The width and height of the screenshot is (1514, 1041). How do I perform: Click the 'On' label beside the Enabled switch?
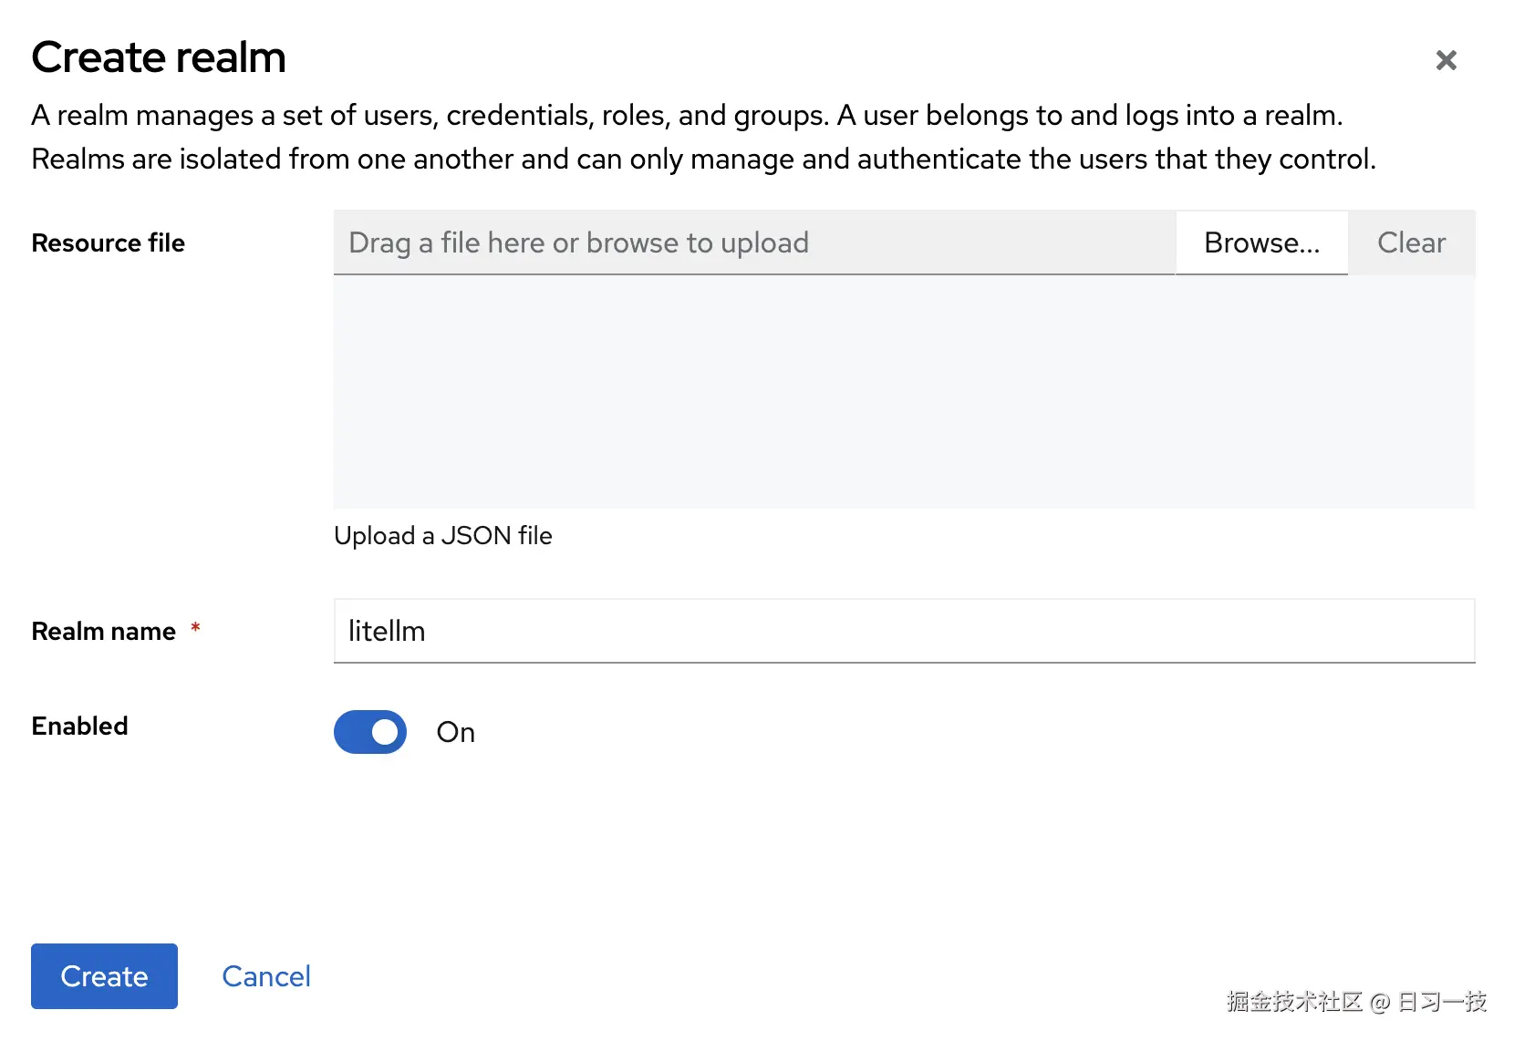pyautogui.click(x=456, y=732)
